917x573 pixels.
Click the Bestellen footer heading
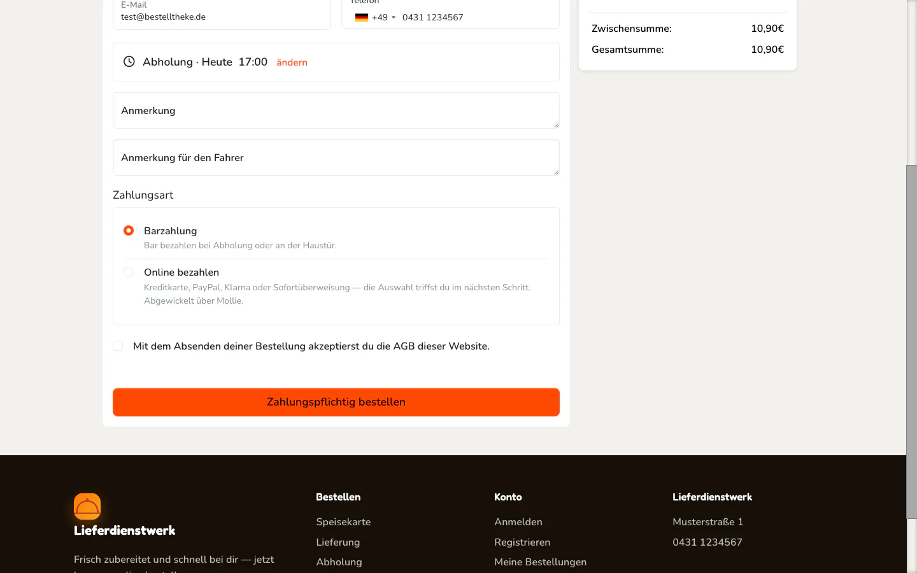338,497
